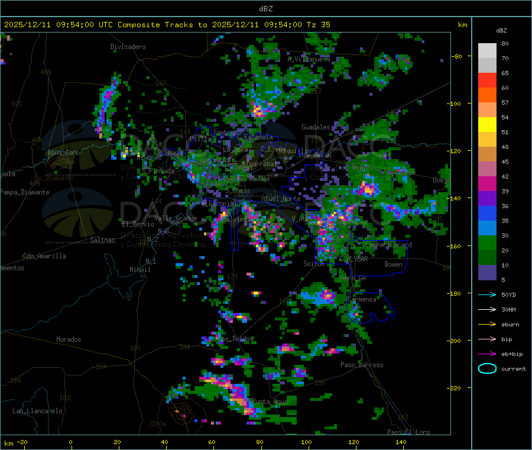Click the CompartEscard place label
The width and height of the screenshot is (532, 450).
pyautogui.click(x=388, y=245)
